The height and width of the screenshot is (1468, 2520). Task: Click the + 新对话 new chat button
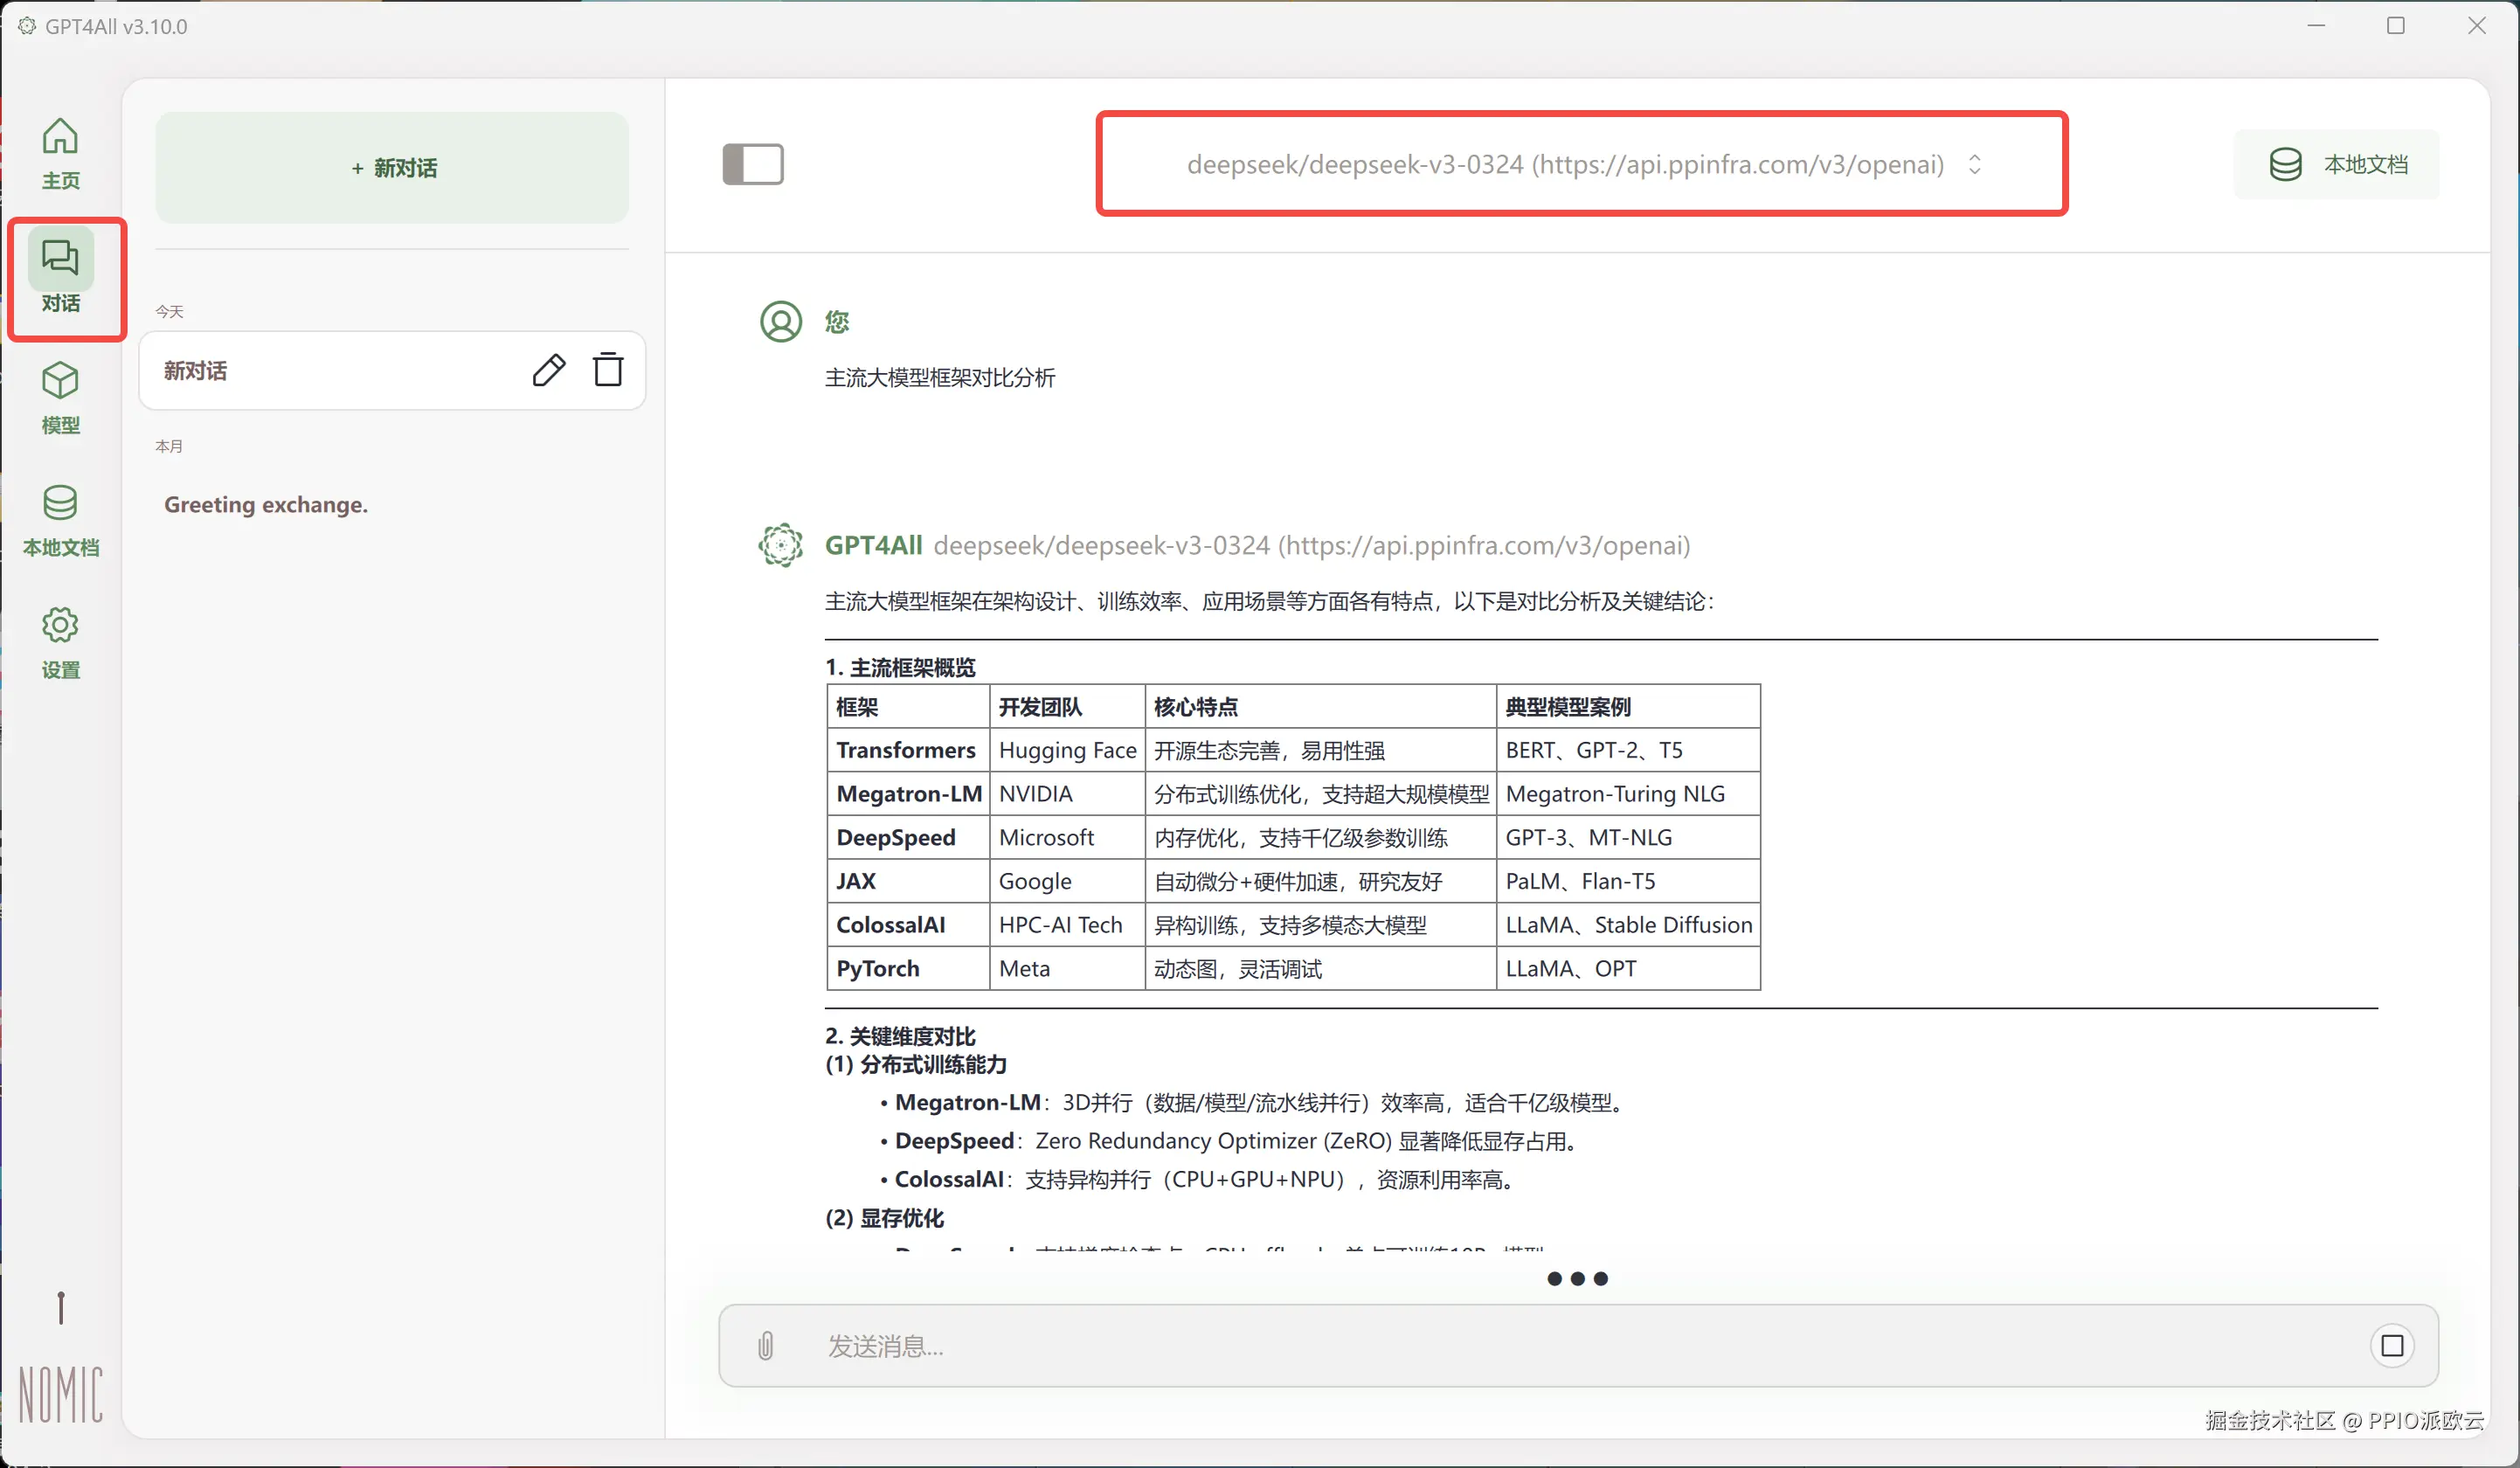pyautogui.click(x=393, y=168)
